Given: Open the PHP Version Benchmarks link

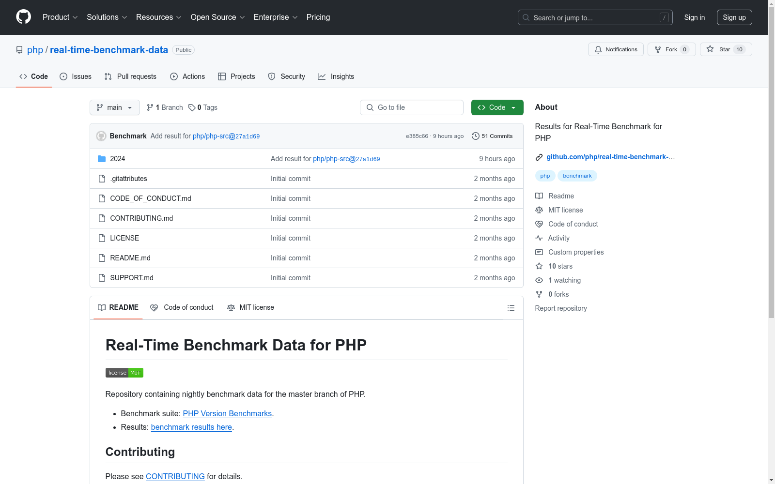Looking at the screenshot, I should coord(227,414).
